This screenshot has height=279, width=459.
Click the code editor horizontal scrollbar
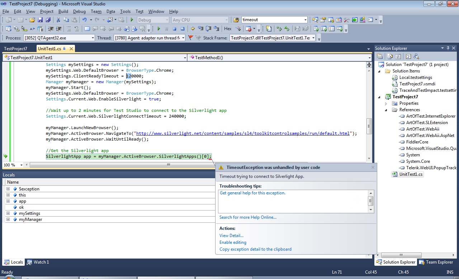tap(168, 165)
